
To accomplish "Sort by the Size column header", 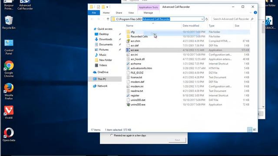I will [242, 26].
